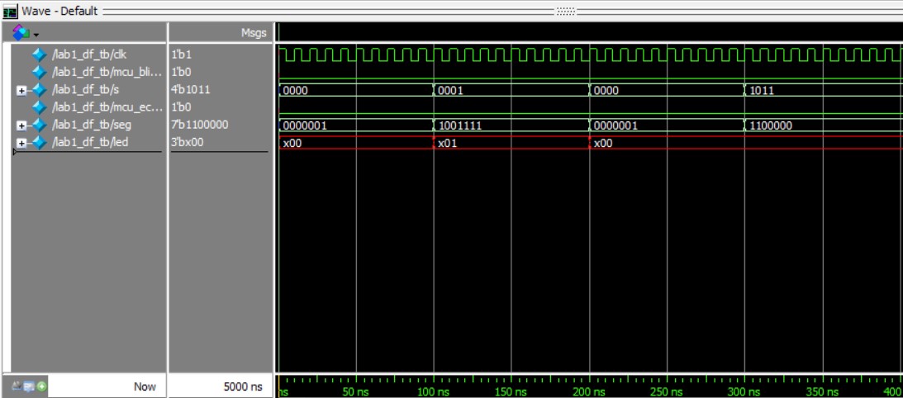Click the 50 ns mark on timeline
The width and height of the screenshot is (903, 398).
click(356, 391)
